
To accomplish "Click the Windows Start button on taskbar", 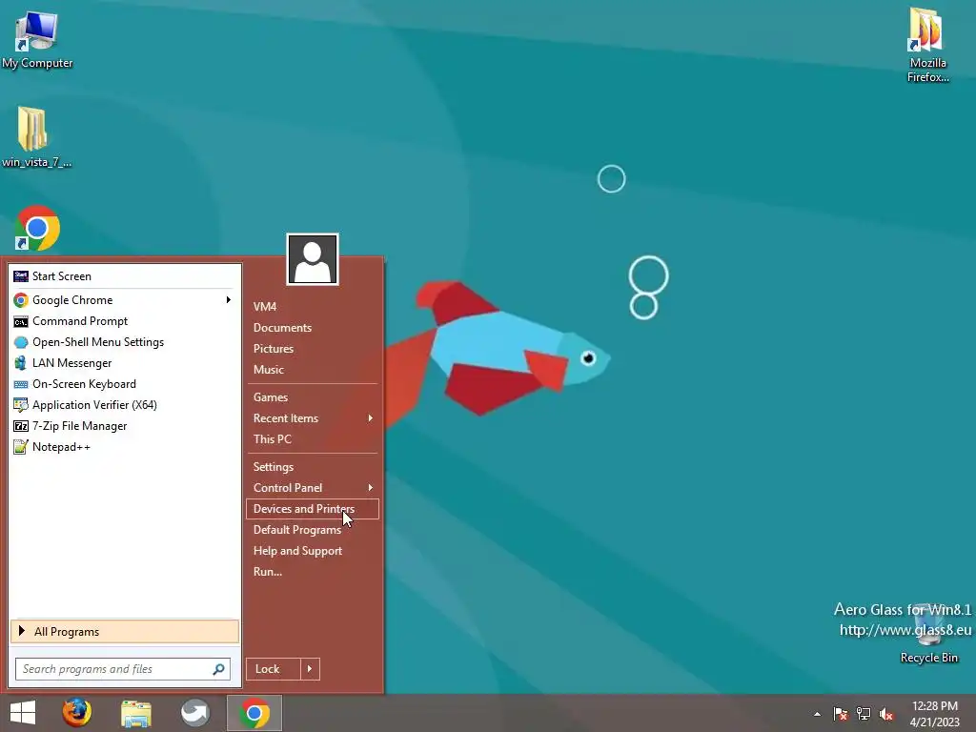I will 23,713.
